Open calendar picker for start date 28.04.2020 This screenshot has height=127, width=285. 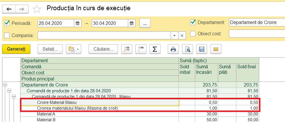(x=78, y=23)
